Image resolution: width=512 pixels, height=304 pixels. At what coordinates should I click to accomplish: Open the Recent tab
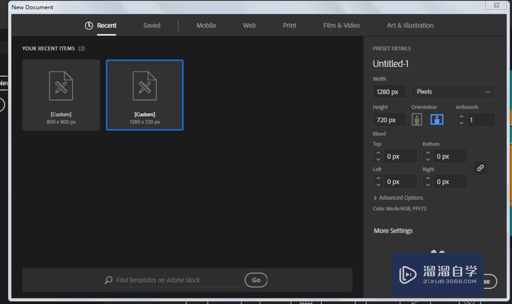click(x=106, y=26)
